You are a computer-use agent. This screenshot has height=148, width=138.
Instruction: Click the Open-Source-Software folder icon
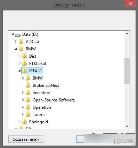tap(28, 100)
